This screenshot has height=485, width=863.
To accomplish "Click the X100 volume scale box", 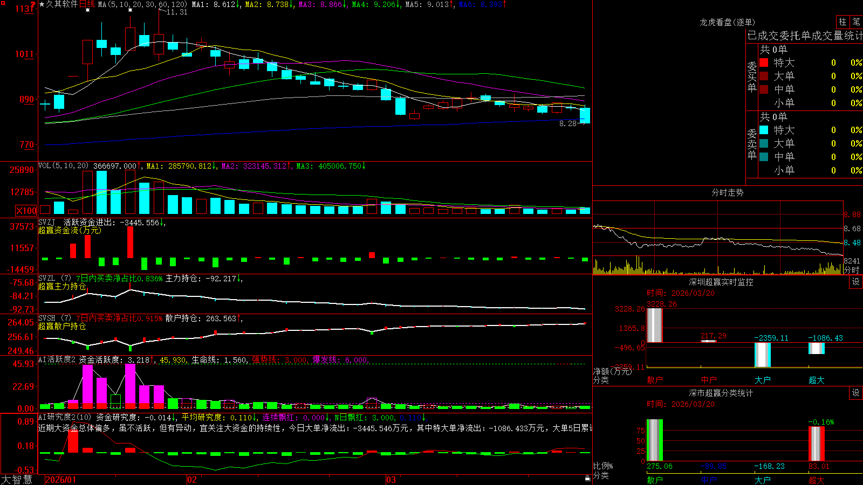I will pos(26,211).
